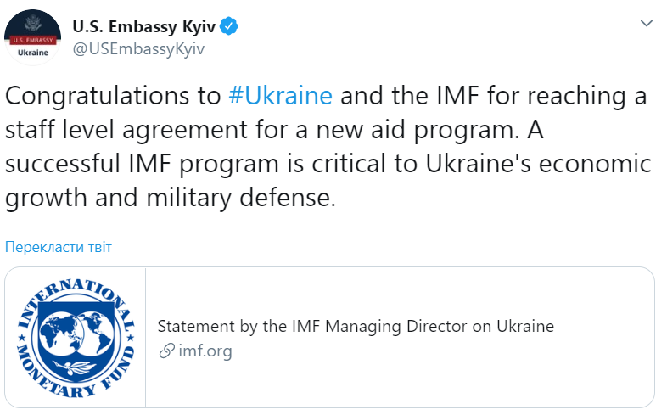
Task: Click the "U.S. Embassy Kyiv" display name
Action: [x=143, y=27]
